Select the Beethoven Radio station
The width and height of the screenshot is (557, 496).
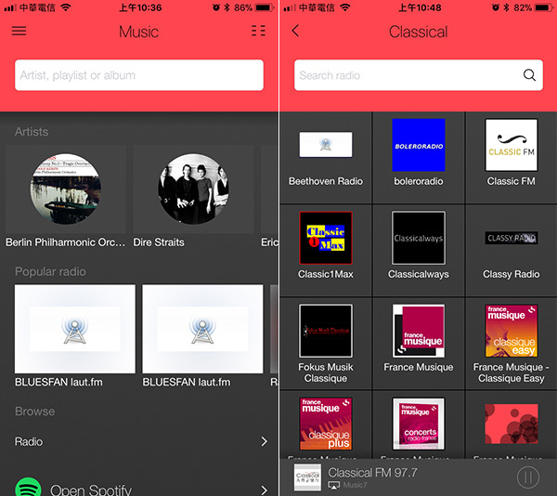point(326,145)
